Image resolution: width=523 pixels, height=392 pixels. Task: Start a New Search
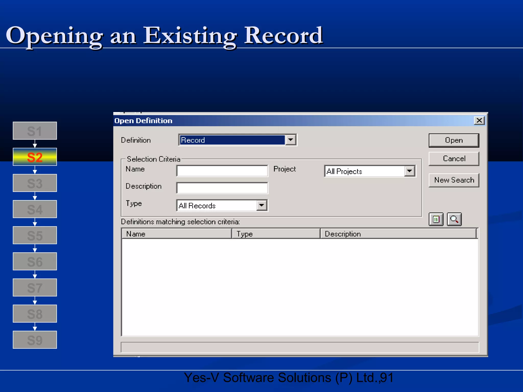[x=454, y=180]
